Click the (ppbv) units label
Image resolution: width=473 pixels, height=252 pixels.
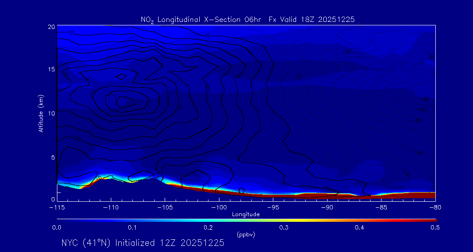(x=246, y=234)
